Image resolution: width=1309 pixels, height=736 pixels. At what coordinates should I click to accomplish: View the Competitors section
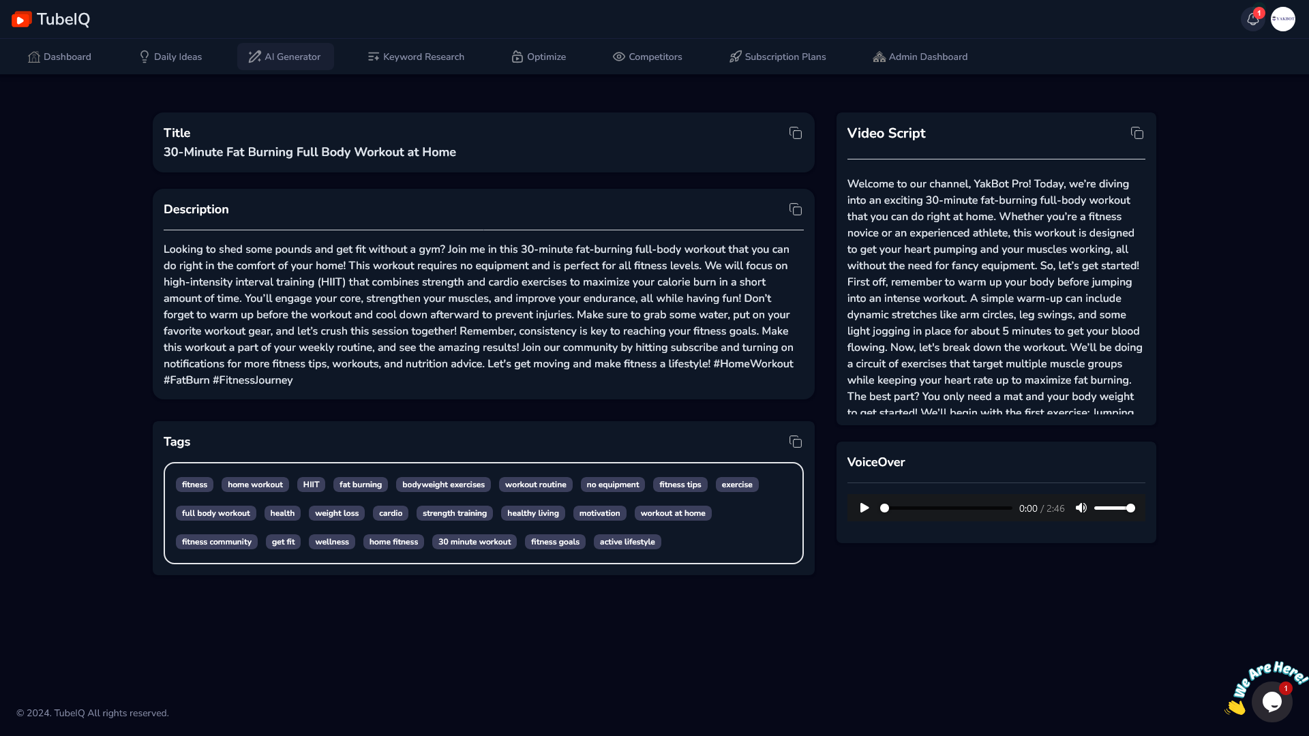tap(647, 57)
